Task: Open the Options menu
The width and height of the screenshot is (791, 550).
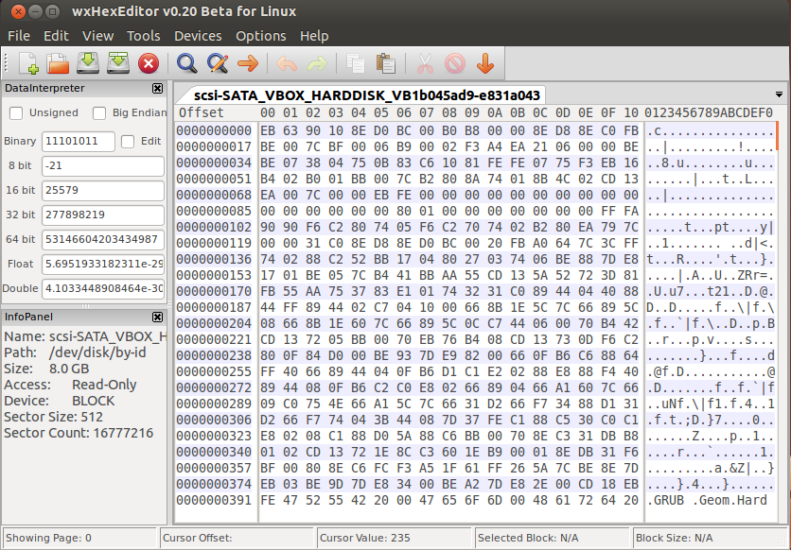Action: [261, 36]
